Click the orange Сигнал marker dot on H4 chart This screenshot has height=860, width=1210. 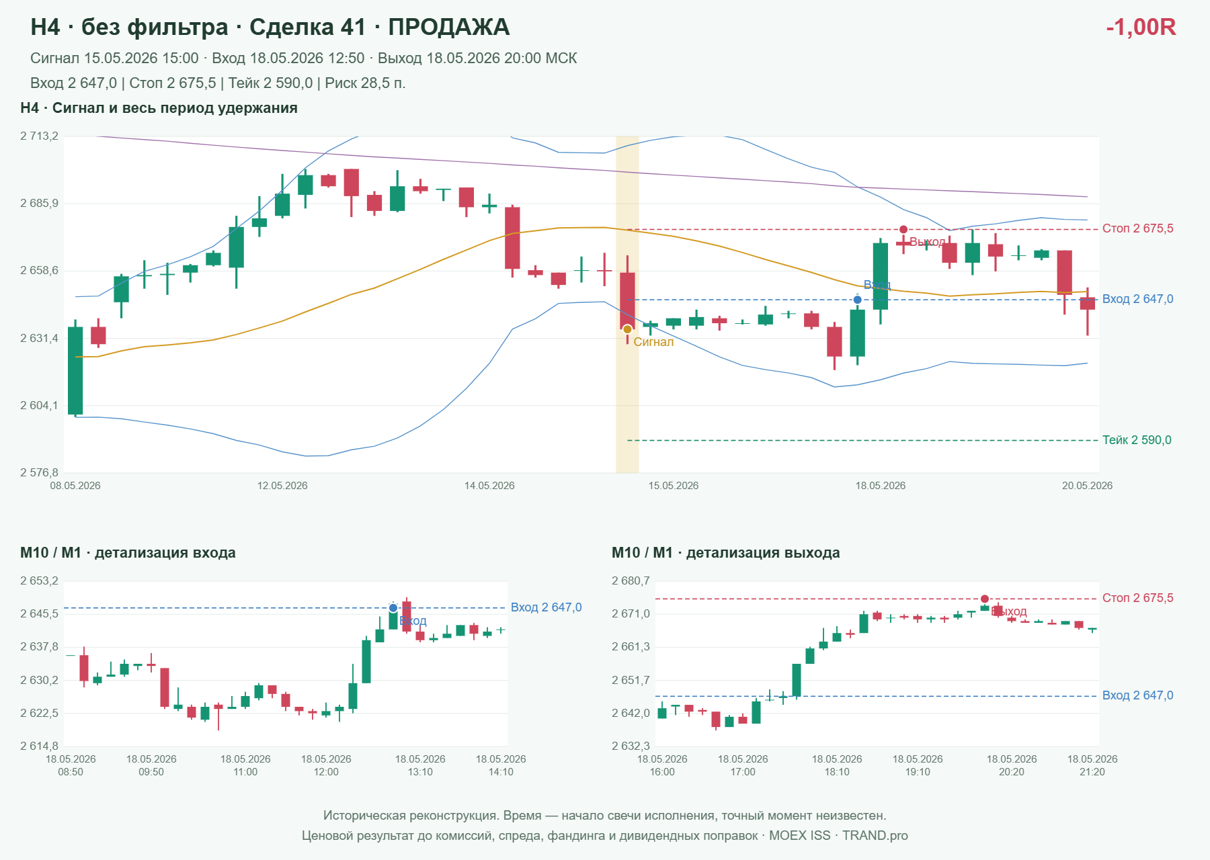click(627, 329)
